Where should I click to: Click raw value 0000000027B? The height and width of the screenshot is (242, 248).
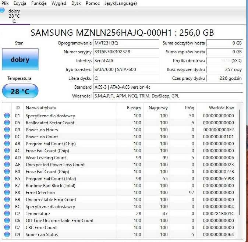click(x=219, y=172)
